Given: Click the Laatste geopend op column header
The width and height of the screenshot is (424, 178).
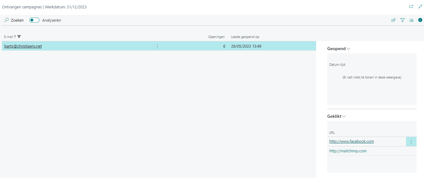Looking at the screenshot, I should (x=245, y=37).
